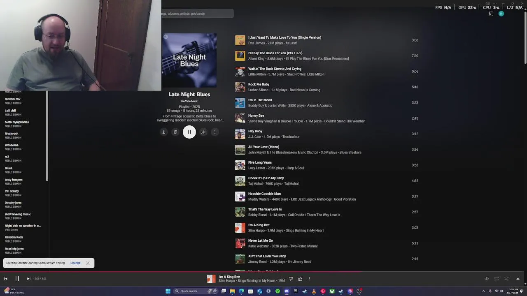This screenshot has width=527, height=296.
Task: Open the Xbox app from taskbar
Action: tap(332, 291)
